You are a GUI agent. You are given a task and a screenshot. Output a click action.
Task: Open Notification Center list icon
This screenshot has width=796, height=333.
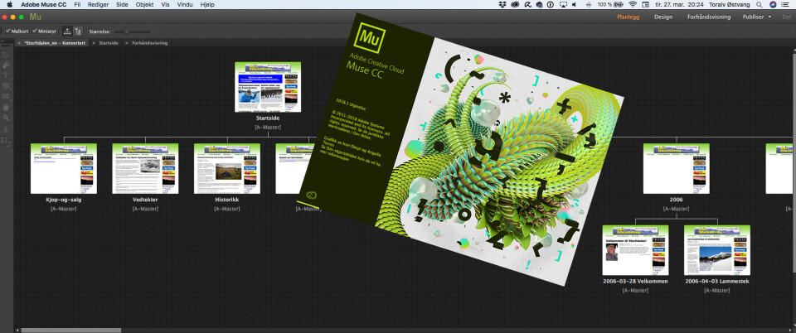(786, 5)
